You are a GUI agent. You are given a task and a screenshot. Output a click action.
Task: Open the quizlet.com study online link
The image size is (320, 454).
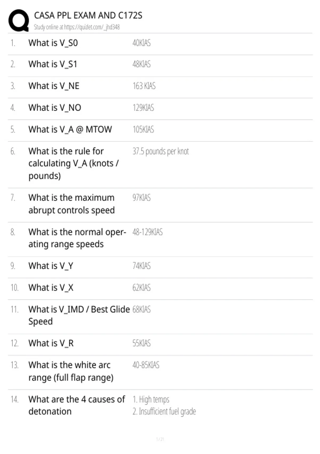[x=77, y=27]
